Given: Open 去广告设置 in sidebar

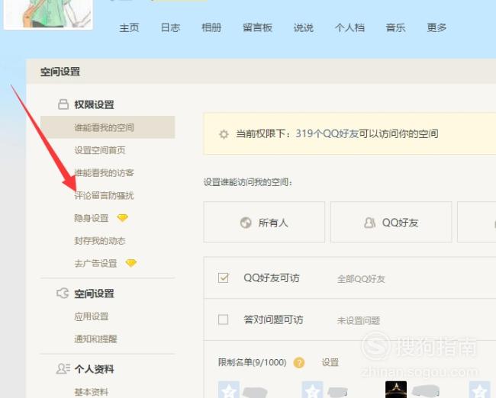Looking at the screenshot, I should click(x=95, y=263).
